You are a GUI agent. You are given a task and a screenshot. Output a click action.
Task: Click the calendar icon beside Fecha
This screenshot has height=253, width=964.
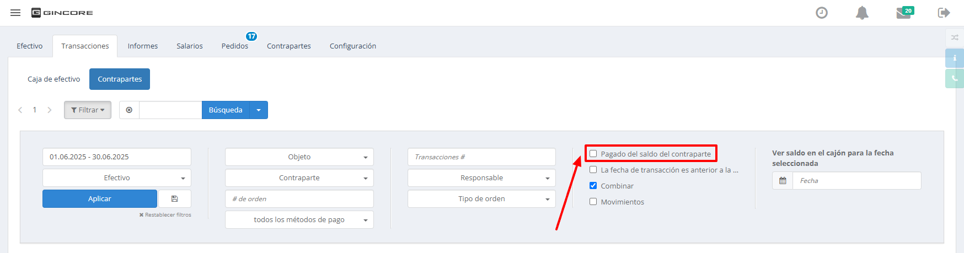coord(783,181)
